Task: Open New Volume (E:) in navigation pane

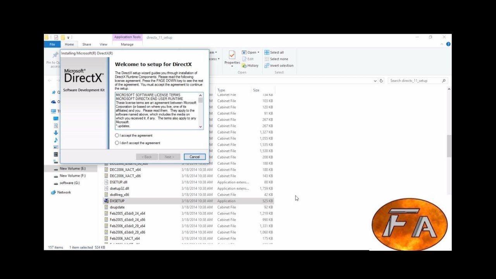Action: click(72, 169)
